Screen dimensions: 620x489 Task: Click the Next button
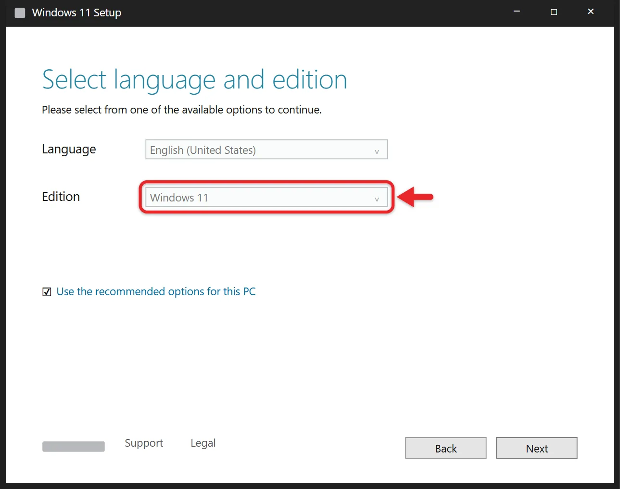tap(537, 448)
